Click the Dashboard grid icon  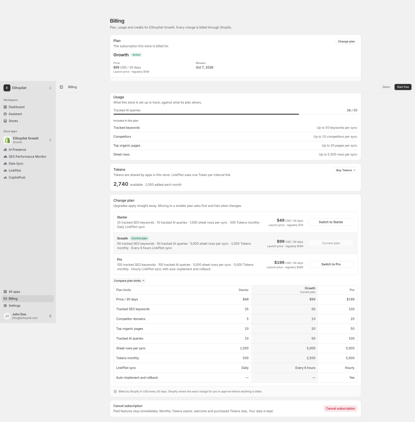point(5,107)
